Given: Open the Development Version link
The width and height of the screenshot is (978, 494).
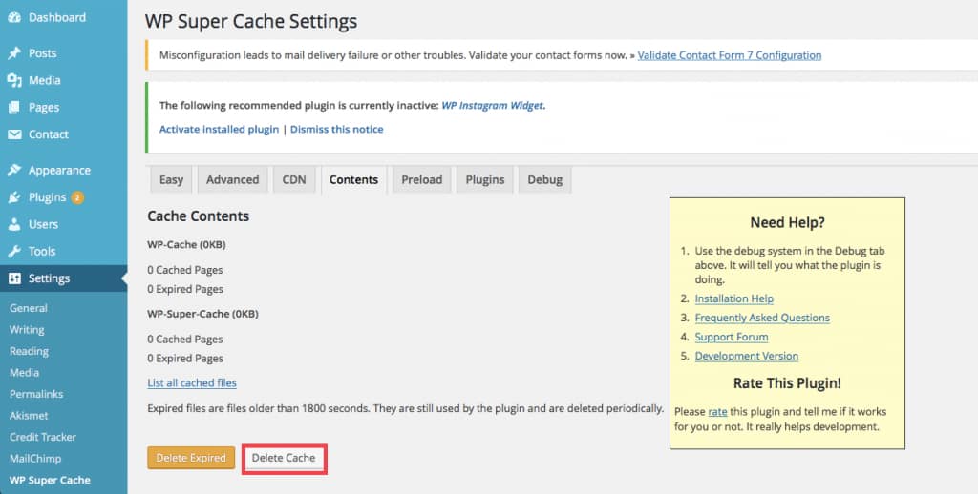Looking at the screenshot, I should pos(747,357).
